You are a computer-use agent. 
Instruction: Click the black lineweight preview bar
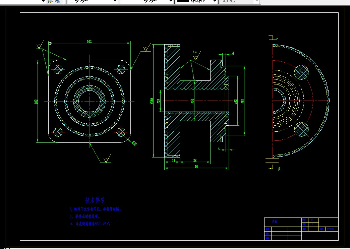tap(183, 1)
